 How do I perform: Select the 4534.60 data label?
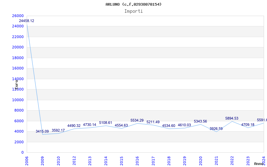click(x=169, y=126)
